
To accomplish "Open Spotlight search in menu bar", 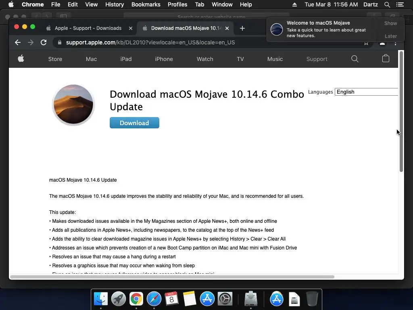I will [x=387, y=4].
